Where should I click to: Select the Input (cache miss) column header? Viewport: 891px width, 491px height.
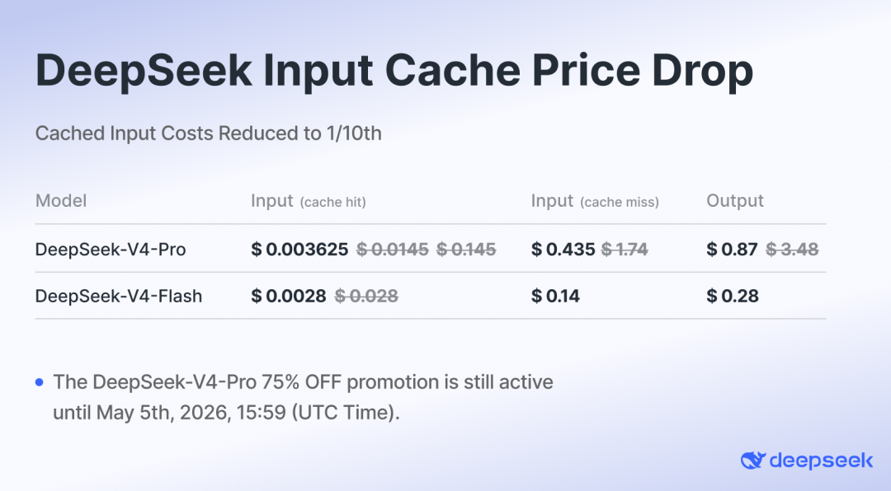(x=595, y=201)
